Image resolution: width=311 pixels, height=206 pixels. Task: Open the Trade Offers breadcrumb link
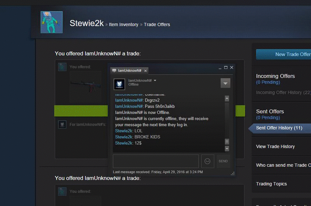[157, 24]
